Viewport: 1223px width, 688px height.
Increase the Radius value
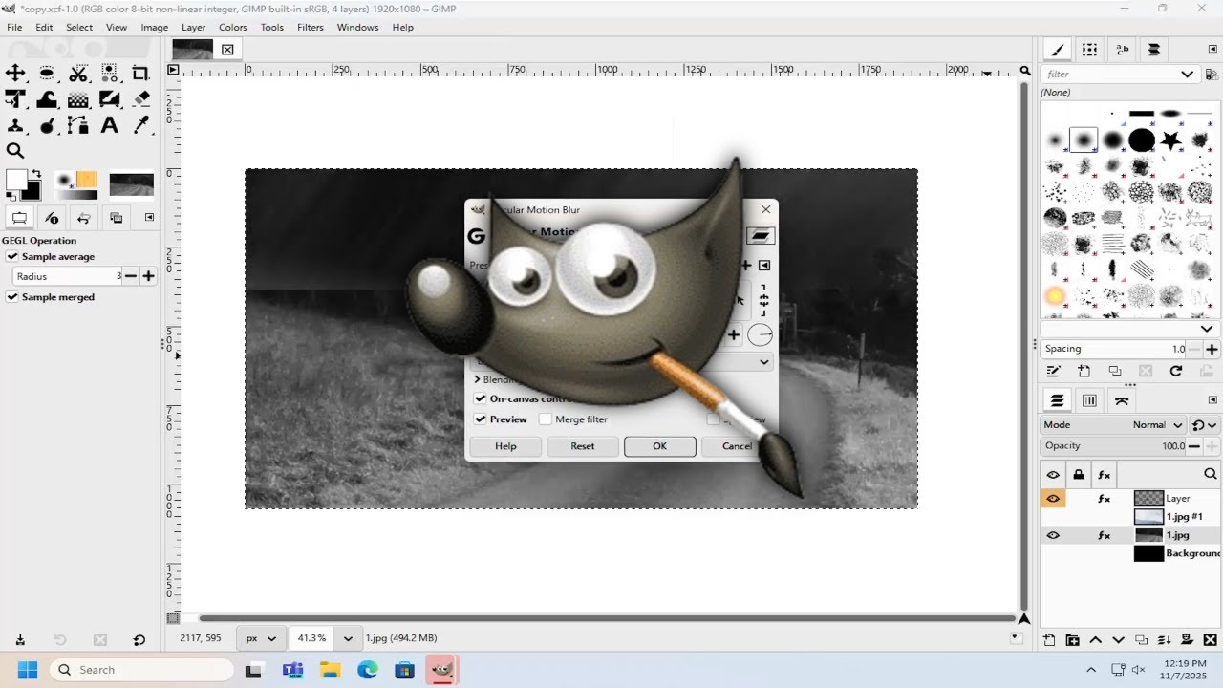pos(148,276)
